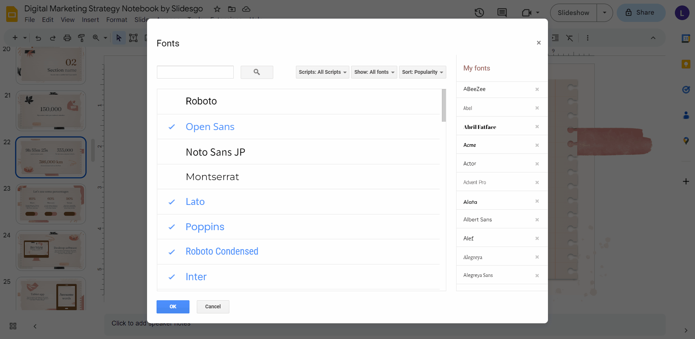This screenshot has height=339, width=695.
Task: Check cloud save status icon
Action: click(246, 9)
